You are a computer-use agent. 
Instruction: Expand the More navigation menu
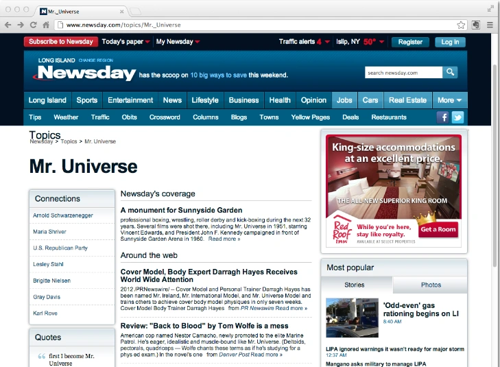click(450, 100)
